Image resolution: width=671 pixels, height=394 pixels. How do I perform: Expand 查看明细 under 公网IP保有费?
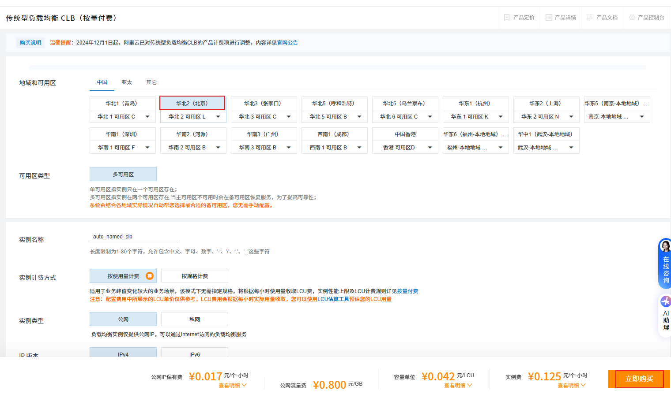(x=233, y=385)
